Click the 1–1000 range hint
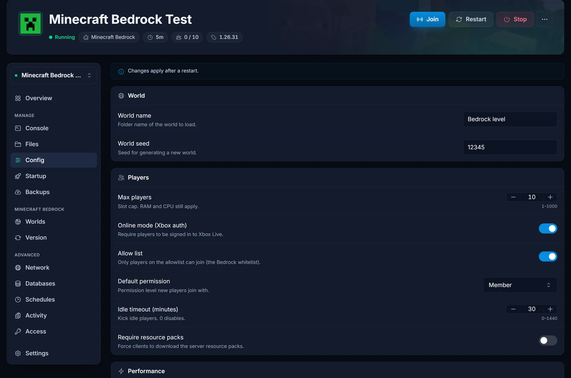This screenshot has height=378, width=571. (x=549, y=206)
